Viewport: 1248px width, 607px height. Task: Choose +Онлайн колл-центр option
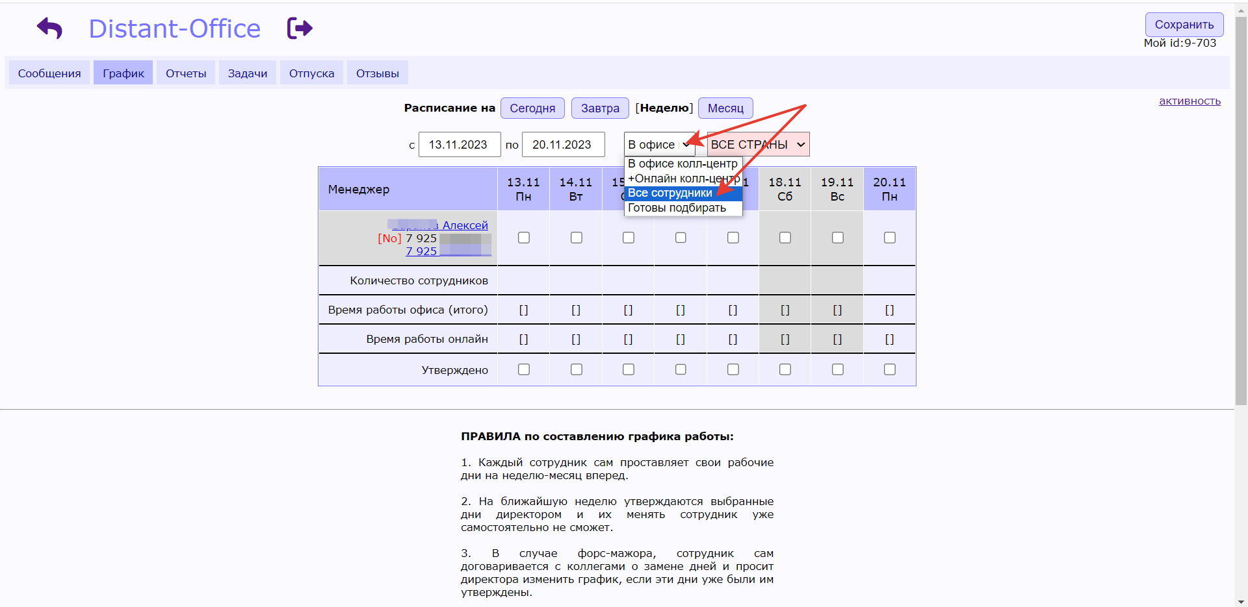click(x=683, y=178)
